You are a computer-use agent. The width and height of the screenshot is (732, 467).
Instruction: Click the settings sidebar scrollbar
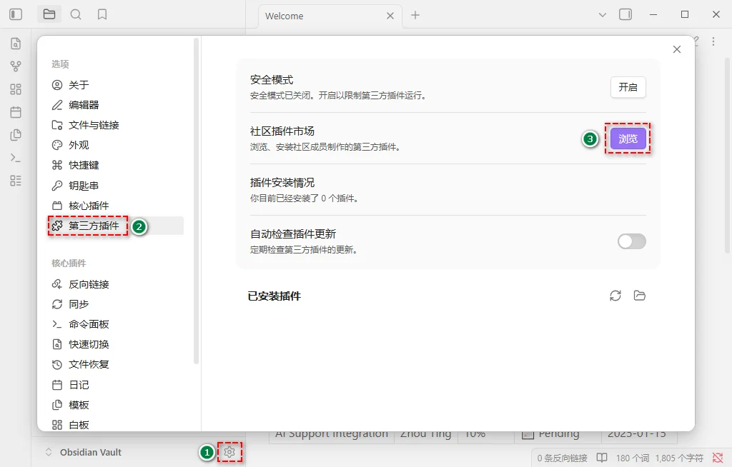pyautogui.click(x=197, y=200)
